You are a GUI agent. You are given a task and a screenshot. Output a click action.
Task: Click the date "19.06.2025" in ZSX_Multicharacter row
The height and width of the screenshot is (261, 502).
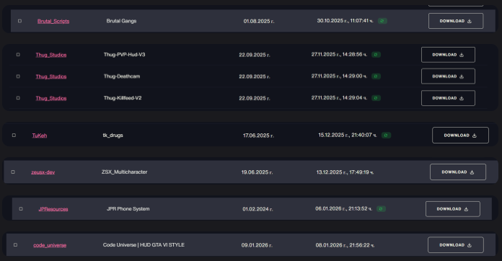point(257,172)
